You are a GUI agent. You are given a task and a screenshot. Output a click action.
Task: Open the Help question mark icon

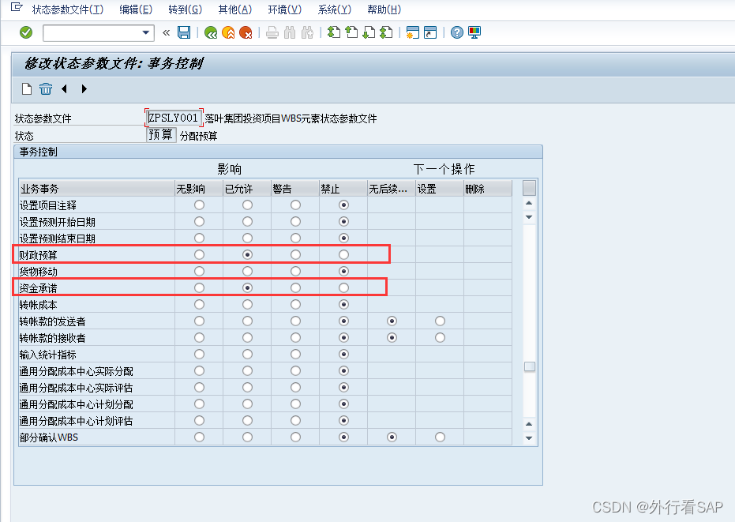pos(457,32)
